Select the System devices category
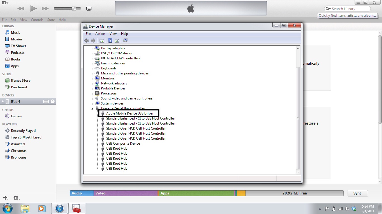Screen dimensions: 382x214 click(x=112, y=103)
